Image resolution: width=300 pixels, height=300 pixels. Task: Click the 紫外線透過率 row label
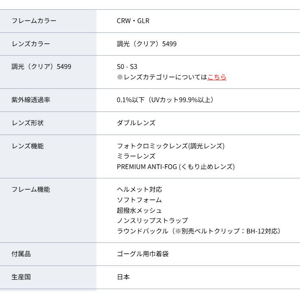31,100
